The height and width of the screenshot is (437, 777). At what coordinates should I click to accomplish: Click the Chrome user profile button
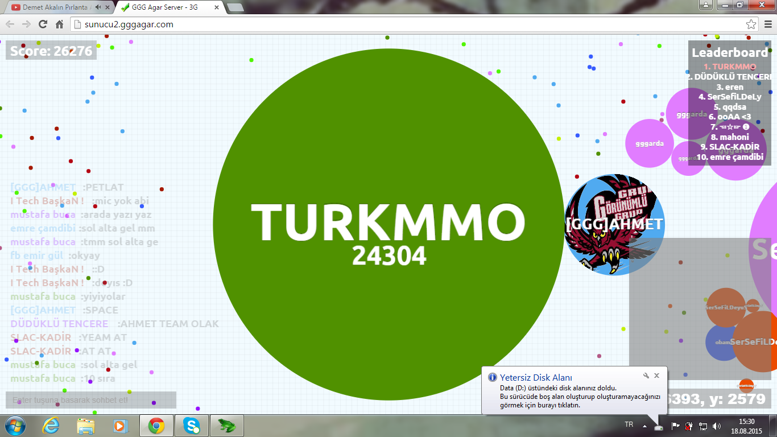(706, 5)
